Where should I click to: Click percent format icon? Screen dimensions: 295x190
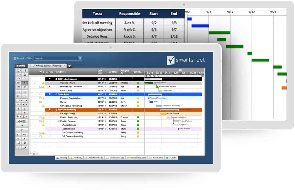tap(19, 139)
